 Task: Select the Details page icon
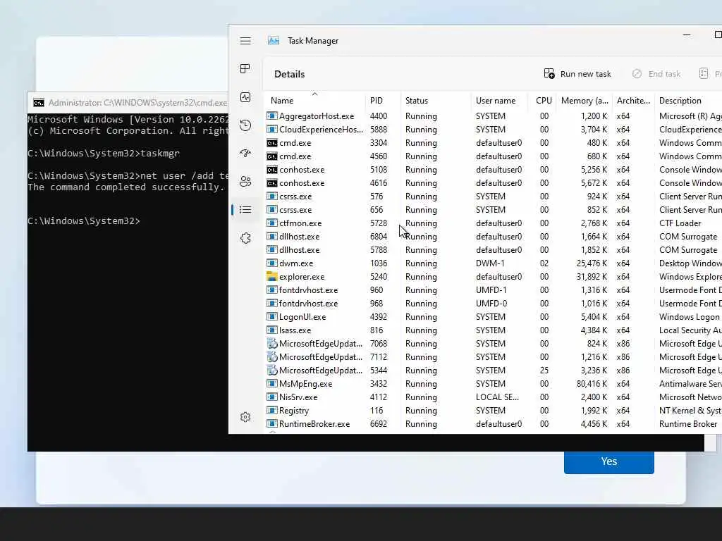click(x=245, y=210)
